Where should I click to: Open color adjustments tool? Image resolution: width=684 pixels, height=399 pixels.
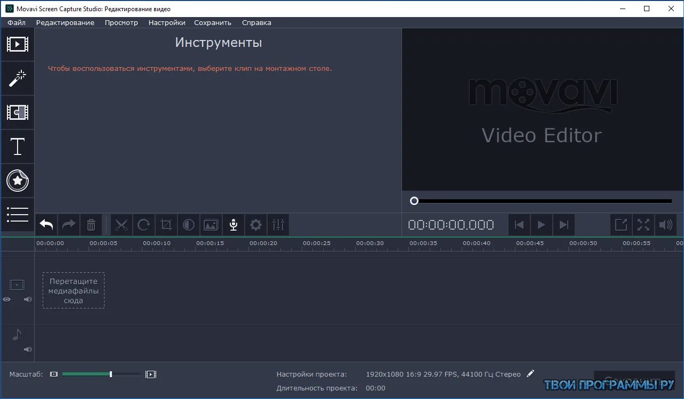(x=189, y=225)
